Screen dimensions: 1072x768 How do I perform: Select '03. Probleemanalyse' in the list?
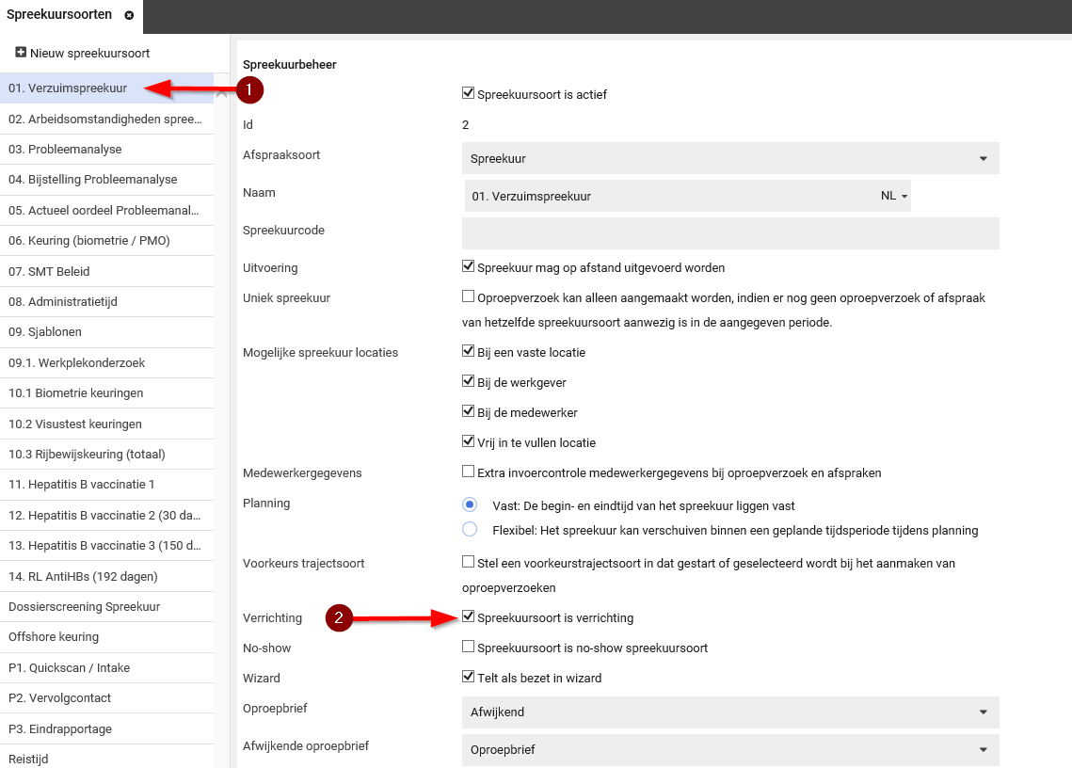click(x=65, y=149)
